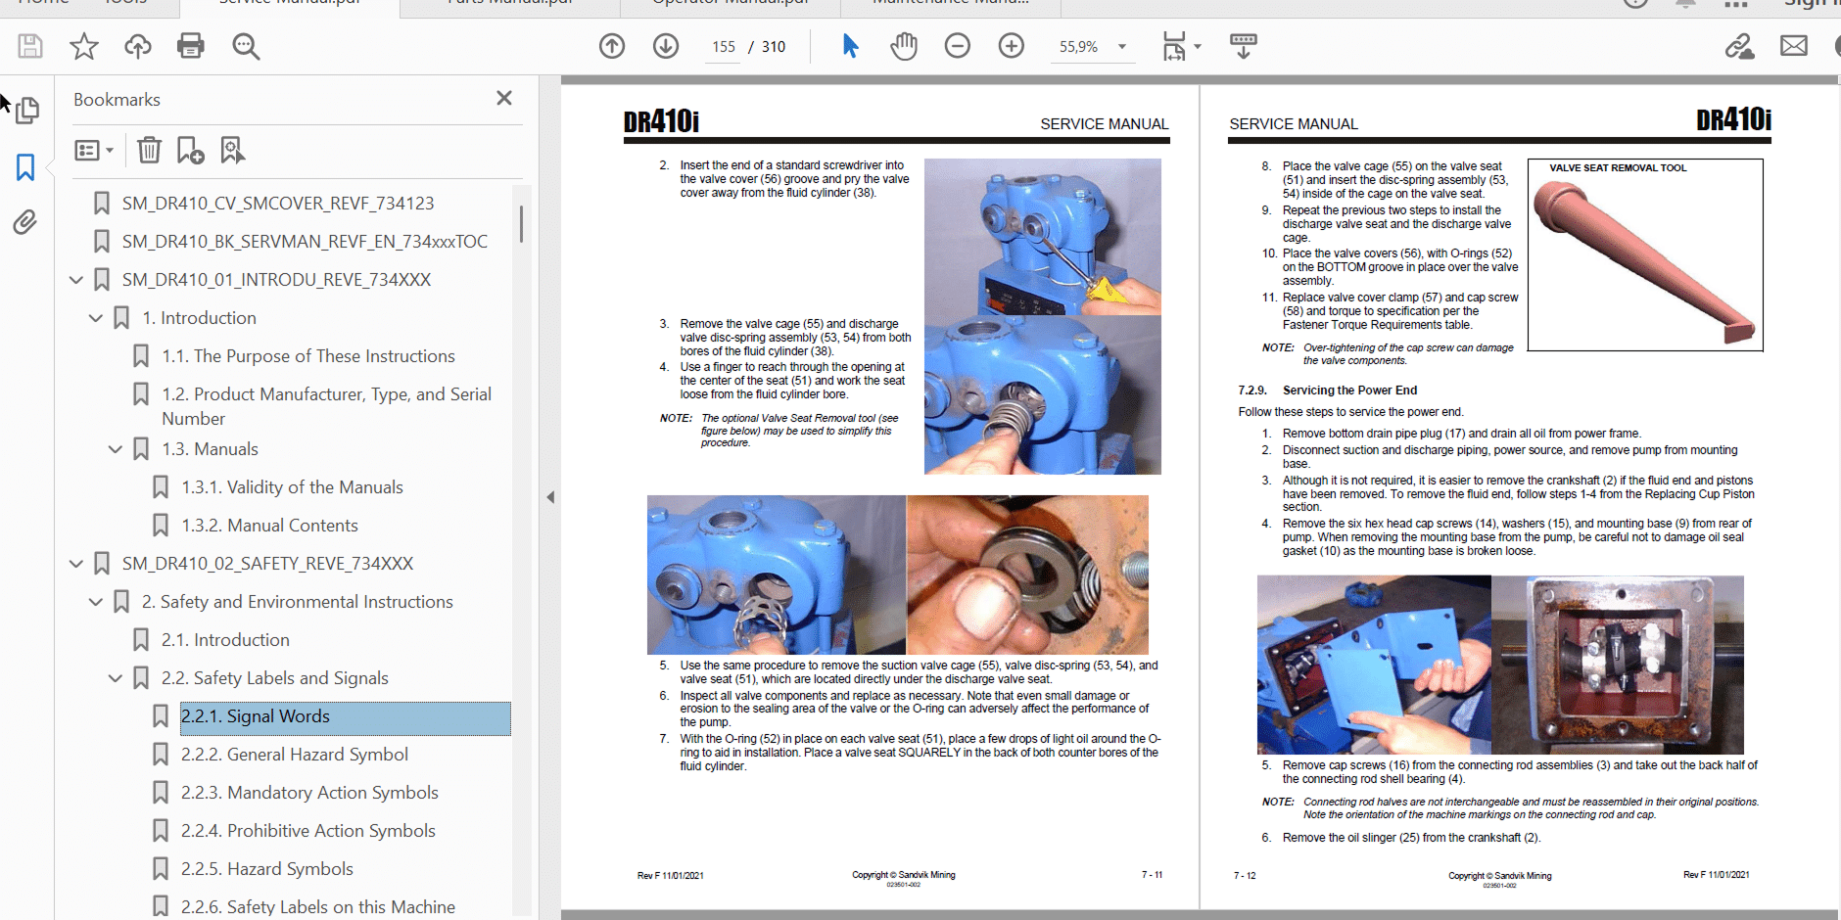Screen dimensions: 1841x920
Task: Collapse the navigation pane with the arrow handle
Action: [x=550, y=497]
